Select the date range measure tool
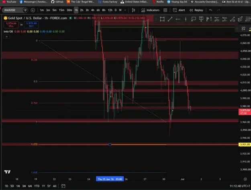 [x=209, y=19]
